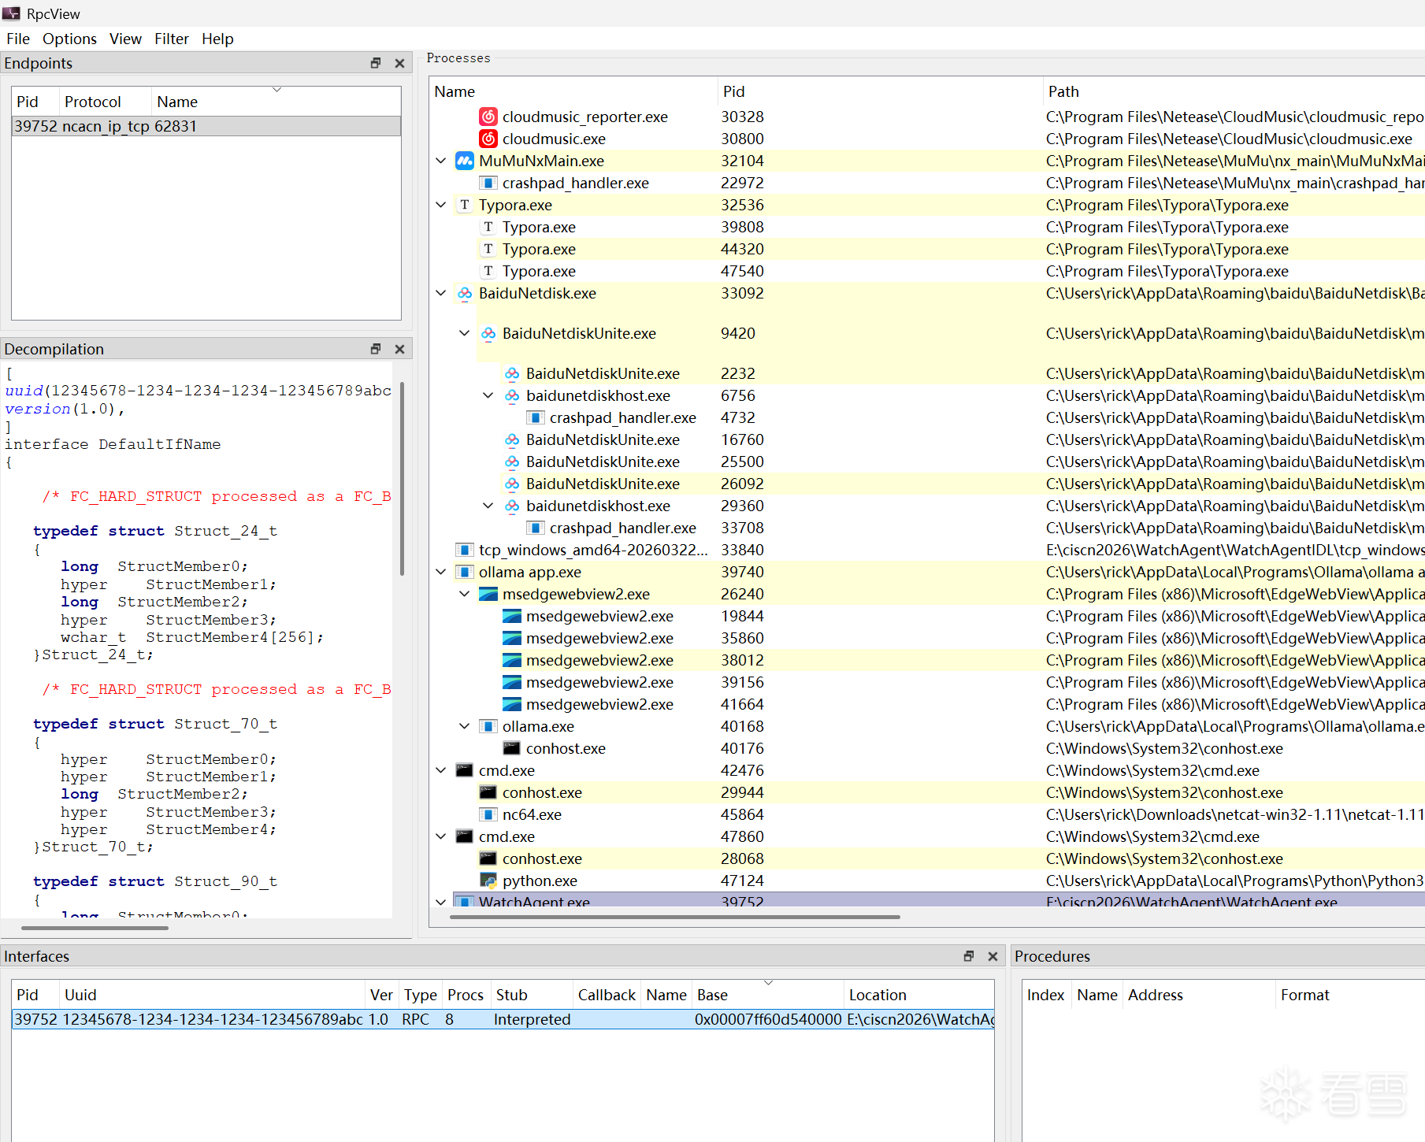Click the MuMuNxMain.exe icon
The image size is (1425, 1142).
click(465, 161)
